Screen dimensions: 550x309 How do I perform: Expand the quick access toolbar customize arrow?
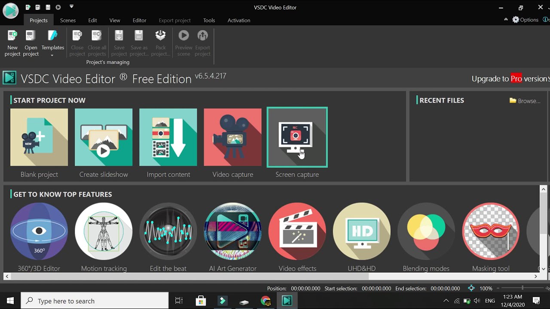[x=71, y=7]
